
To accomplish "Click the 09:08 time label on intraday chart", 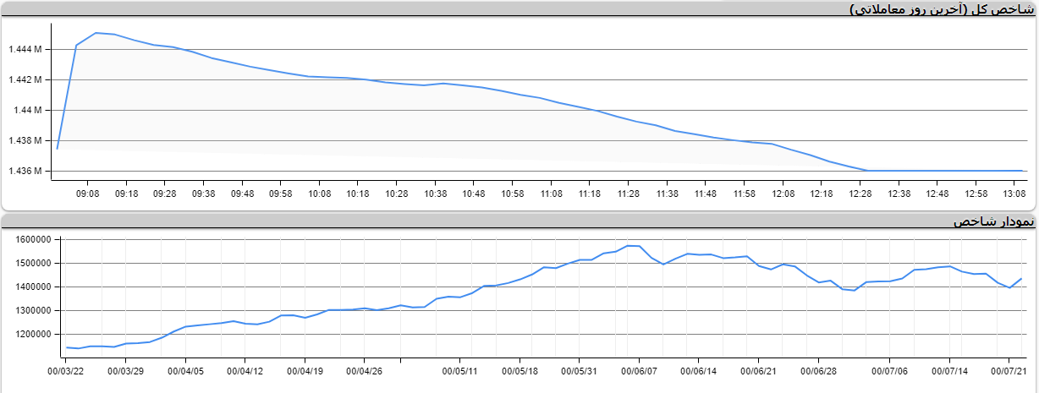I will (x=88, y=194).
